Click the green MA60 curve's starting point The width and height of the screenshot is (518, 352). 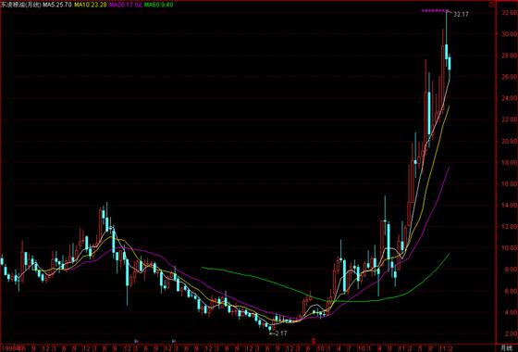202,268
